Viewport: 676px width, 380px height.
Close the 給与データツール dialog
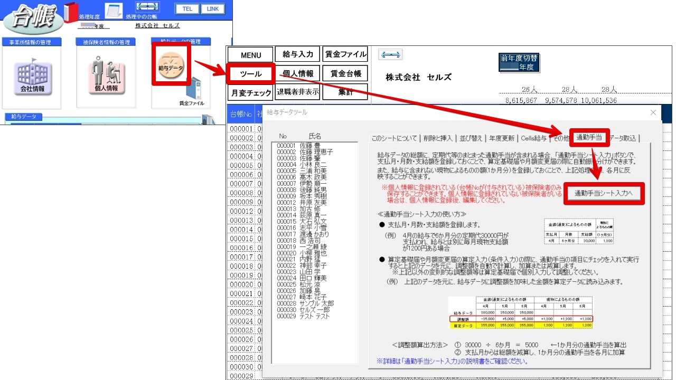pos(653,112)
